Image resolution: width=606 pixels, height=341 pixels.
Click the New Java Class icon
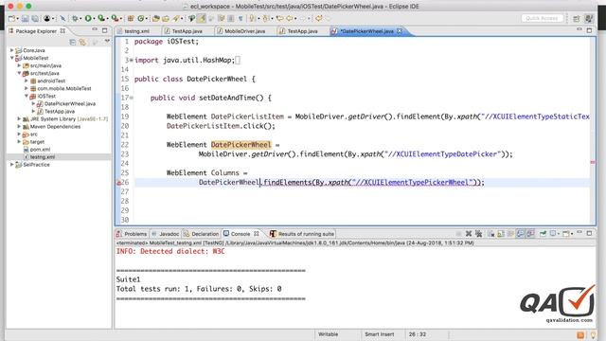[141, 18]
